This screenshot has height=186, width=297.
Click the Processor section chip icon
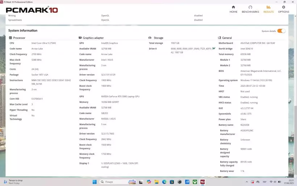11,38
